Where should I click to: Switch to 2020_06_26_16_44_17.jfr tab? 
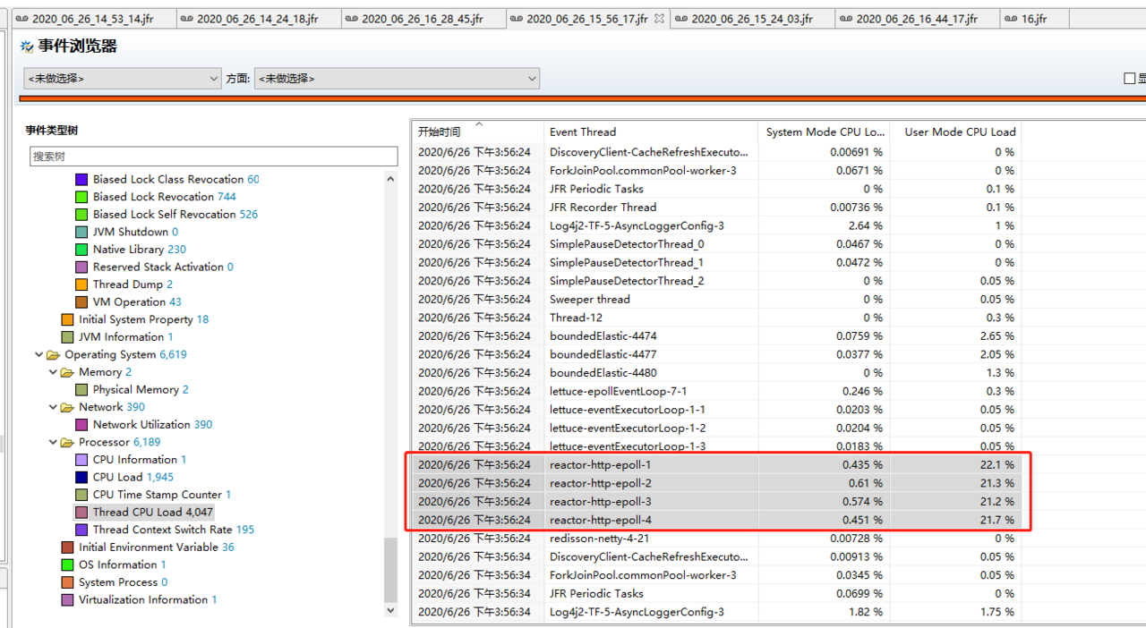tap(918, 19)
